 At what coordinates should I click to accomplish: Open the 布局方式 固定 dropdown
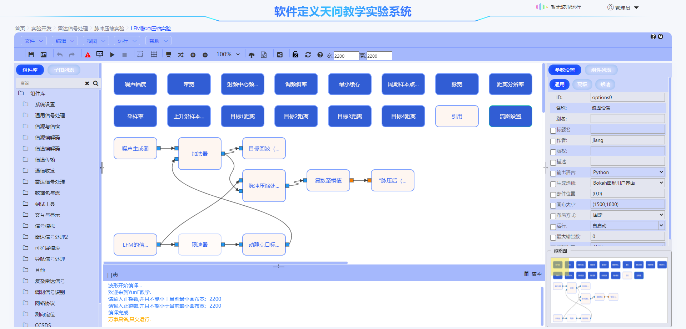pyautogui.click(x=627, y=215)
